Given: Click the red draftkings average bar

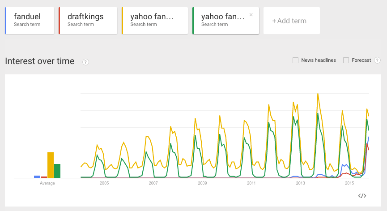Looking at the screenshot, I should point(44,177).
